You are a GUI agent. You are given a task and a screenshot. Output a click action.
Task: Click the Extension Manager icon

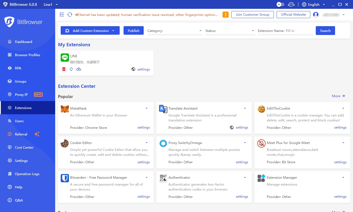tap(261, 178)
